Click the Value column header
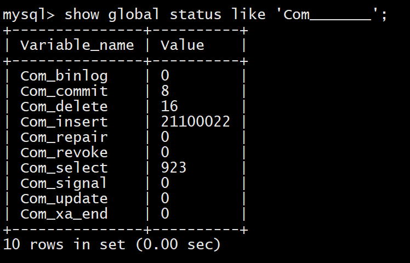410x263 pixels. 183,45
